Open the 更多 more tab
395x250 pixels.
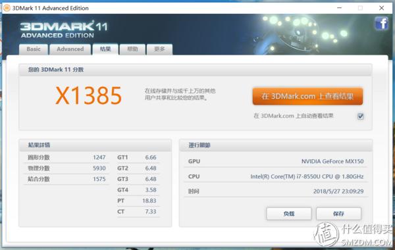[159, 49]
